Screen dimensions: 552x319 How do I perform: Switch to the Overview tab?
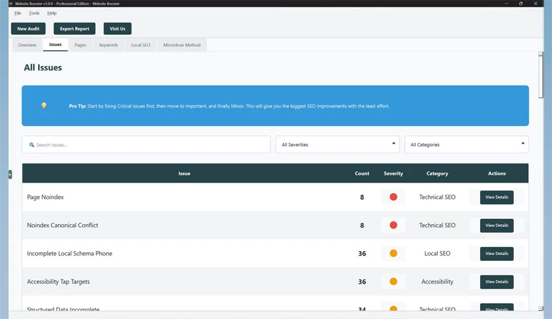(27, 45)
